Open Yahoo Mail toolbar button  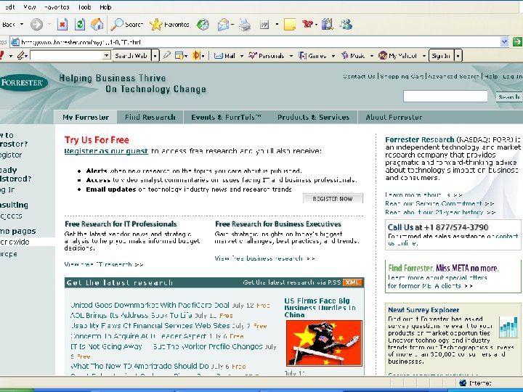(224, 56)
